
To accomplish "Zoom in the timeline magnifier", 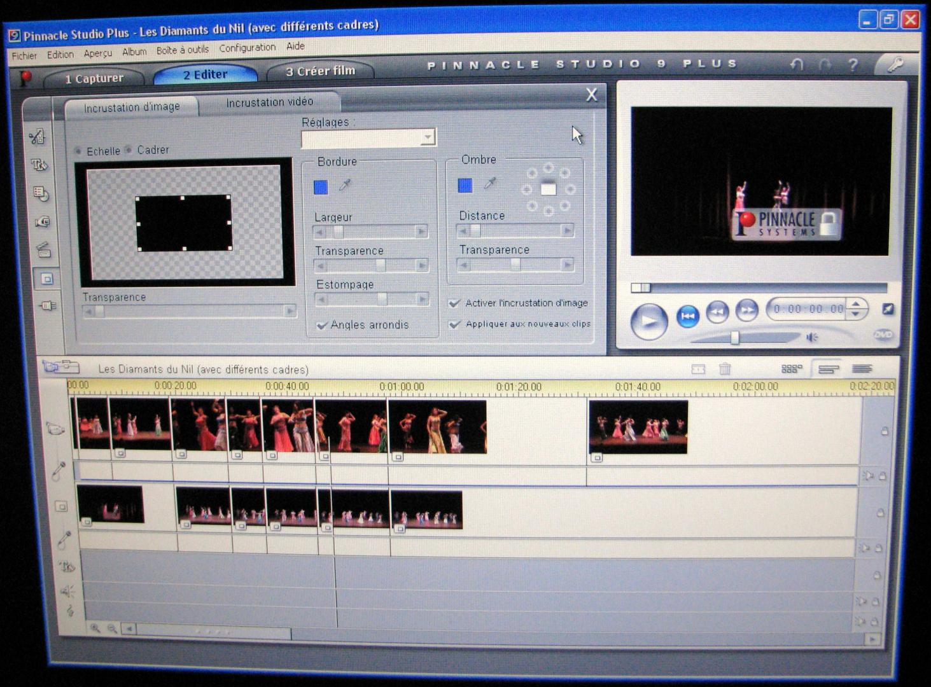I will coord(95,628).
